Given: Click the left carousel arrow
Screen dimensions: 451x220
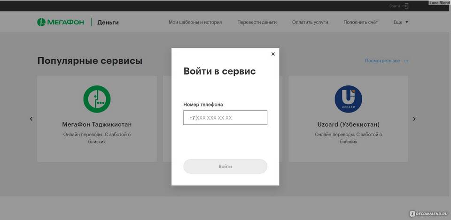Looking at the screenshot, I should tap(31, 119).
